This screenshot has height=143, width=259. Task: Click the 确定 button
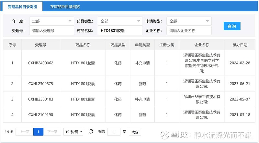pyautogui.click(x=135, y=132)
